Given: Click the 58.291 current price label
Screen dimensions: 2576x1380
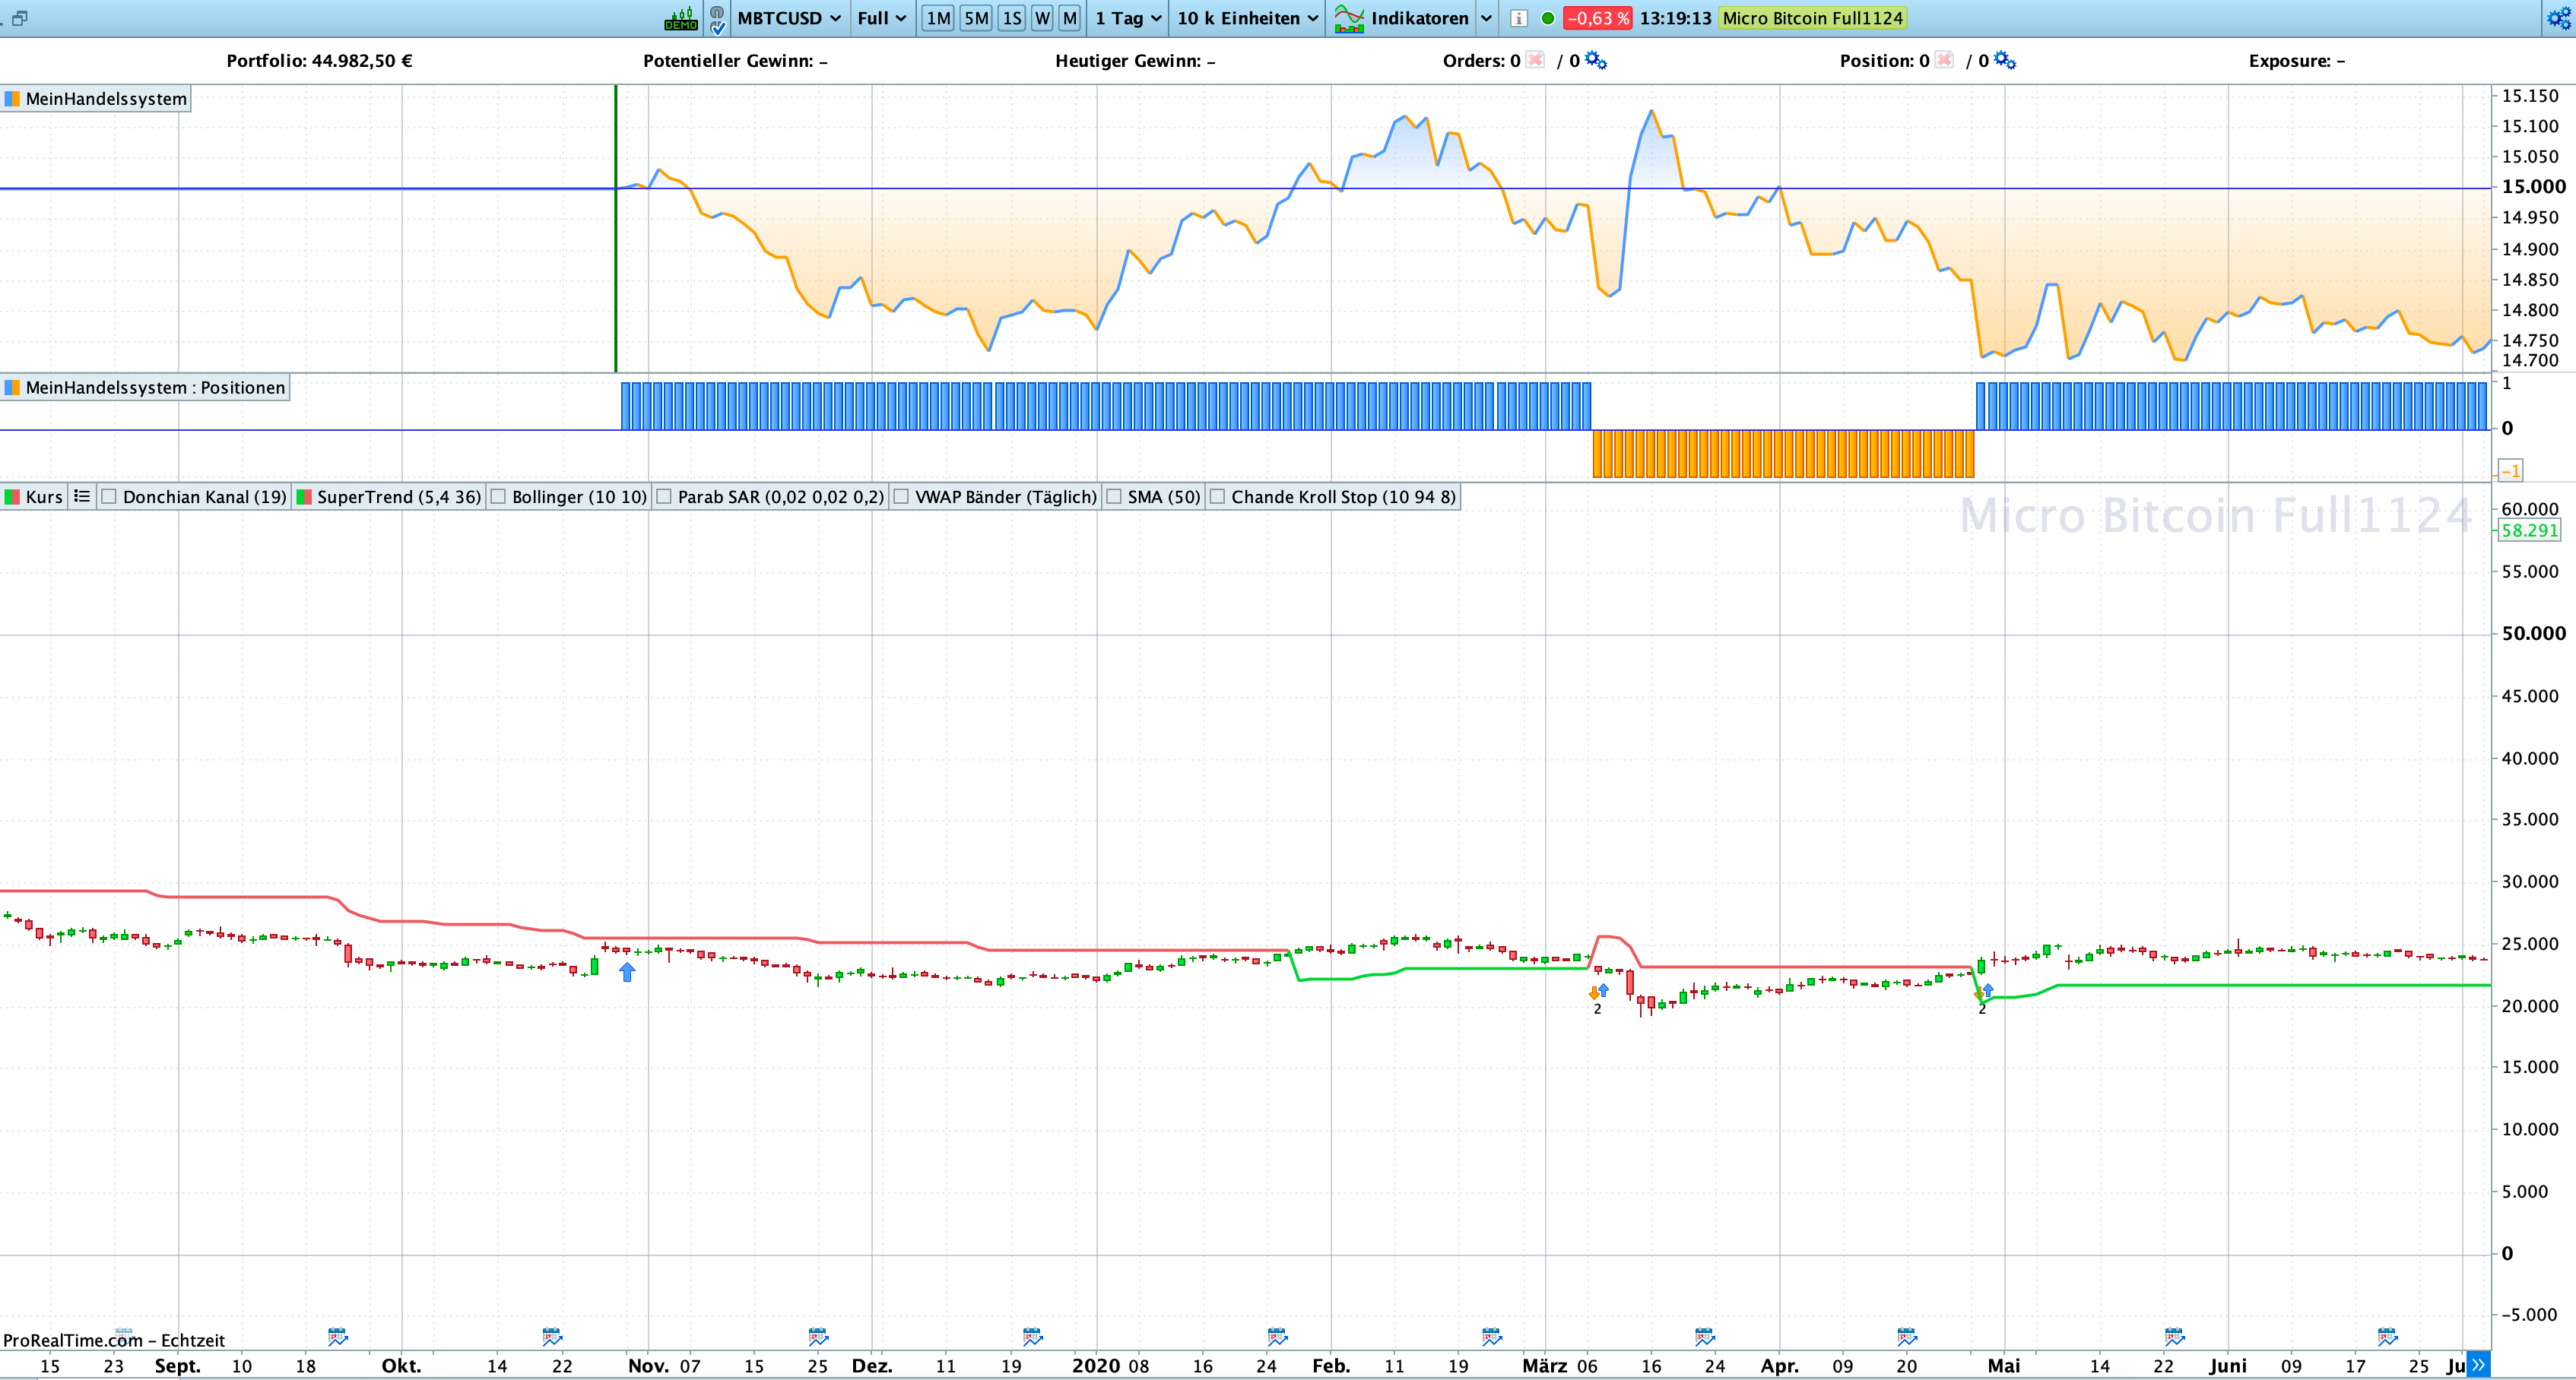Looking at the screenshot, I should click(2529, 530).
